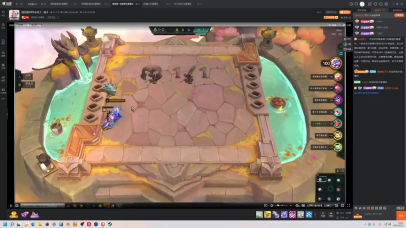
Task: Click the red square icon in chat toolbar
Action: point(368,208)
